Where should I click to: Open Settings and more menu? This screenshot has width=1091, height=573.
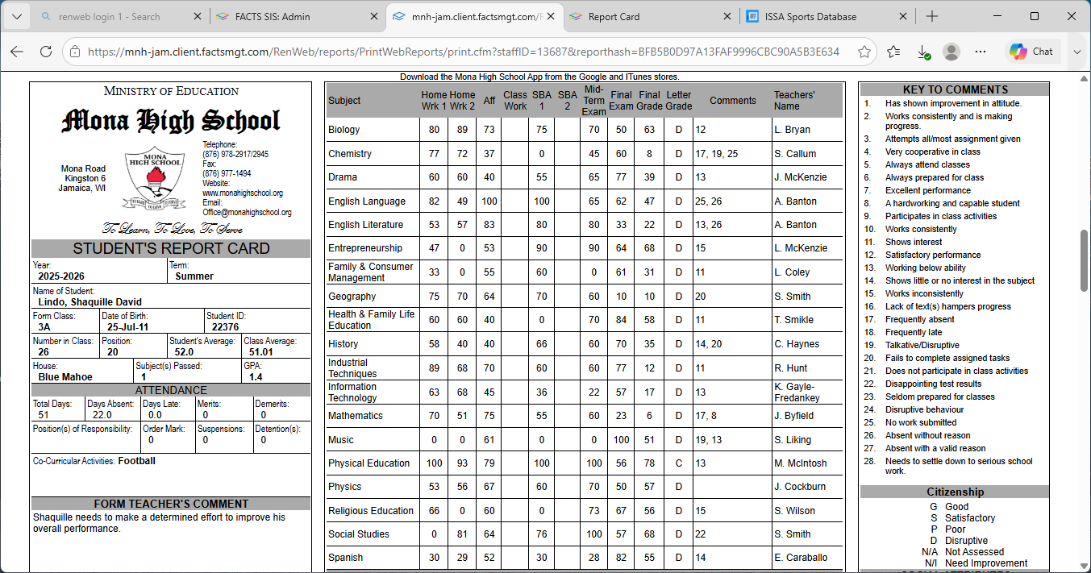coord(981,52)
